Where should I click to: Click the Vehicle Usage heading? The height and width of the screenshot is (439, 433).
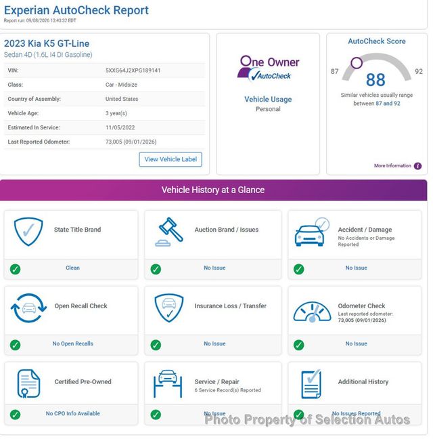(x=268, y=100)
